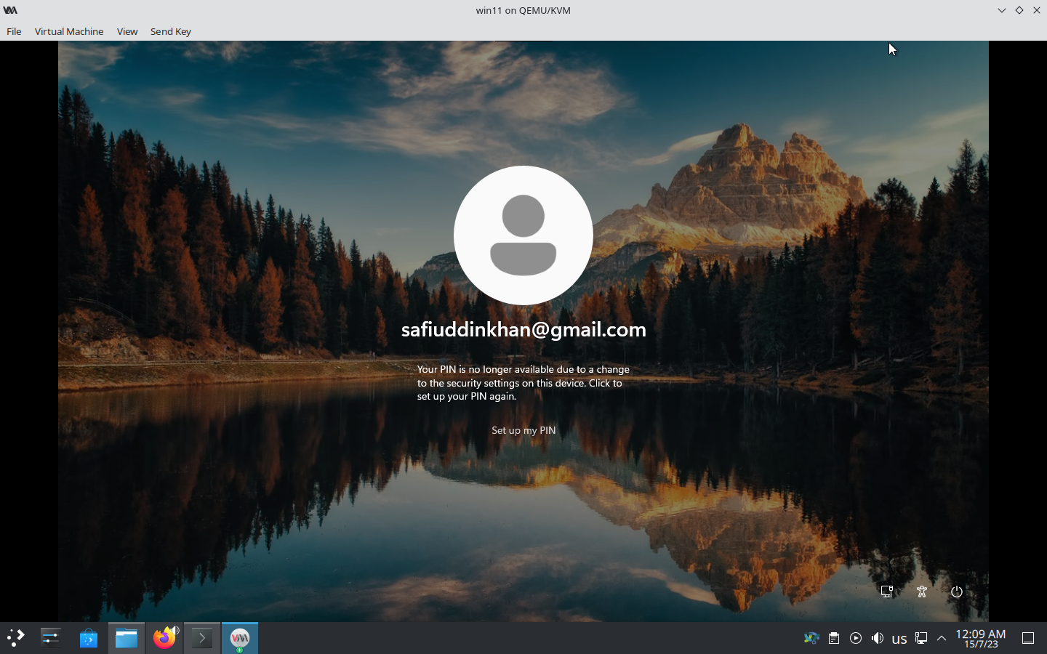Open the View menu
Image resolution: width=1047 pixels, height=654 pixels.
pos(127,31)
